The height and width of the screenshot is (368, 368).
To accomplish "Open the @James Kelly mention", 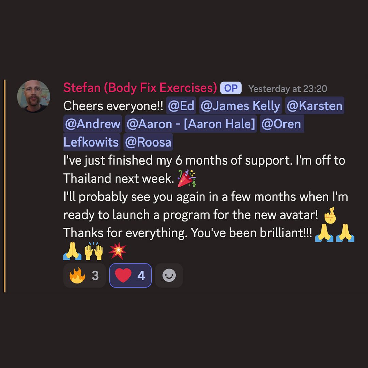I will click(x=240, y=106).
